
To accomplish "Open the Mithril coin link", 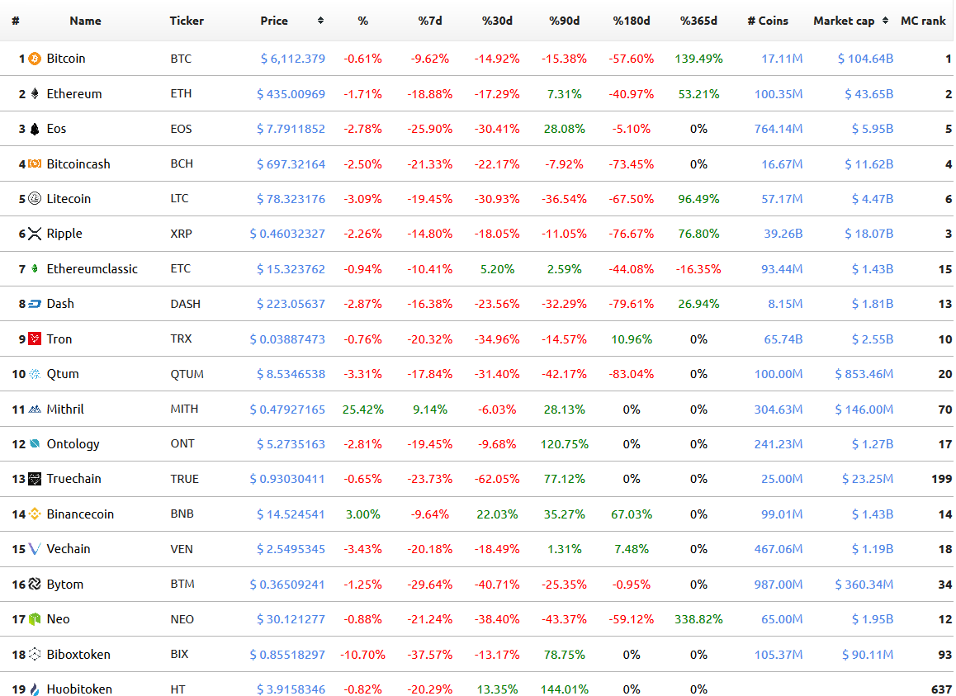I will (65, 410).
